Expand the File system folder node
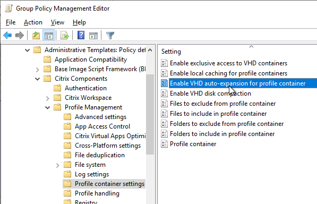 [x=58, y=165]
